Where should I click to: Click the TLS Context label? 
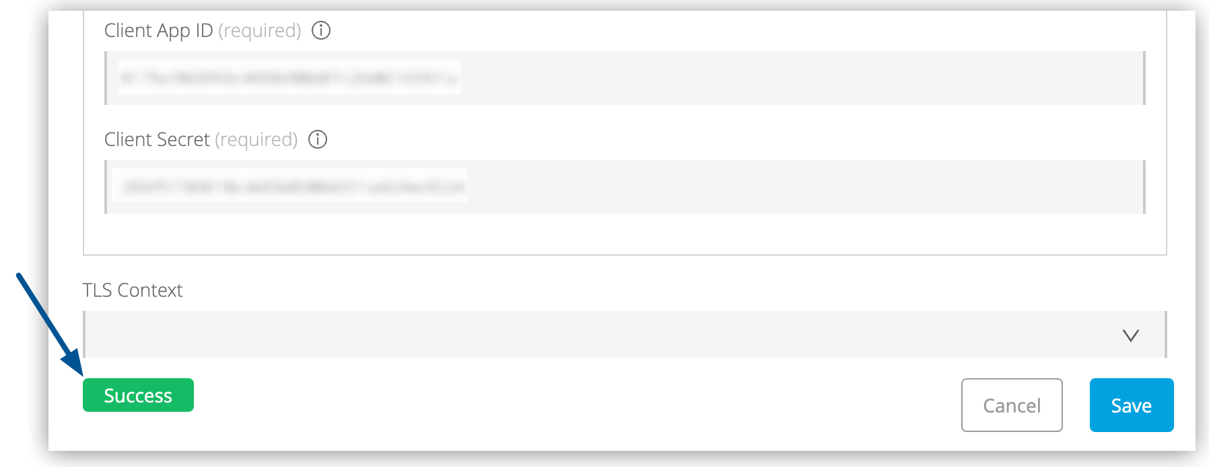(x=133, y=290)
